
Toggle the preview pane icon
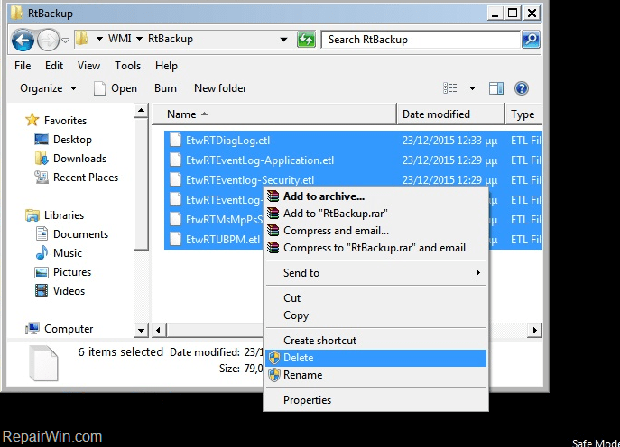496,88
